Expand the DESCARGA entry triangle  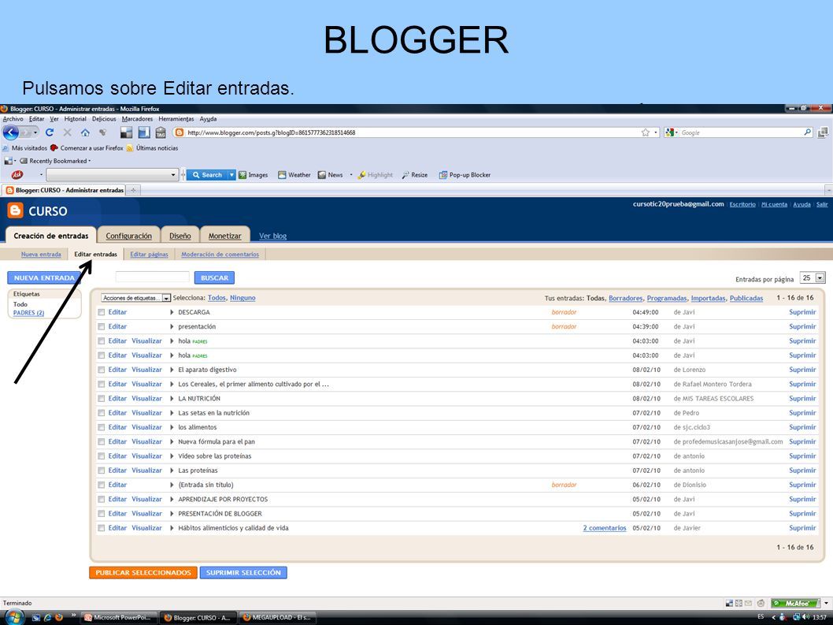172,312
